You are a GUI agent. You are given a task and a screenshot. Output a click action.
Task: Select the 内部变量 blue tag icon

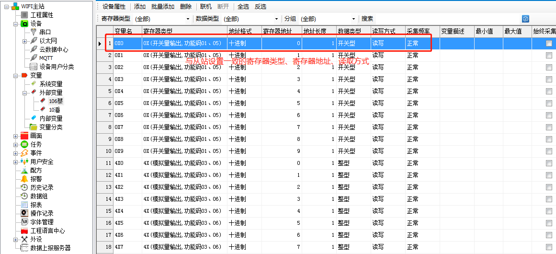point(34,118)
